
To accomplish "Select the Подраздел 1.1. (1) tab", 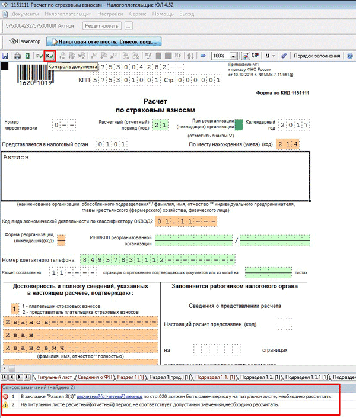I will (x=215, y=377).
